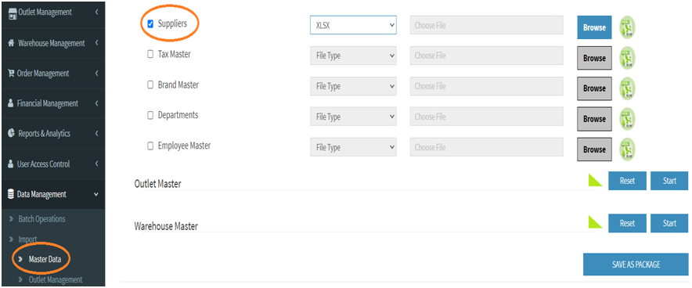Expand Reports & Analytics menu chevron

coord(96,133)
